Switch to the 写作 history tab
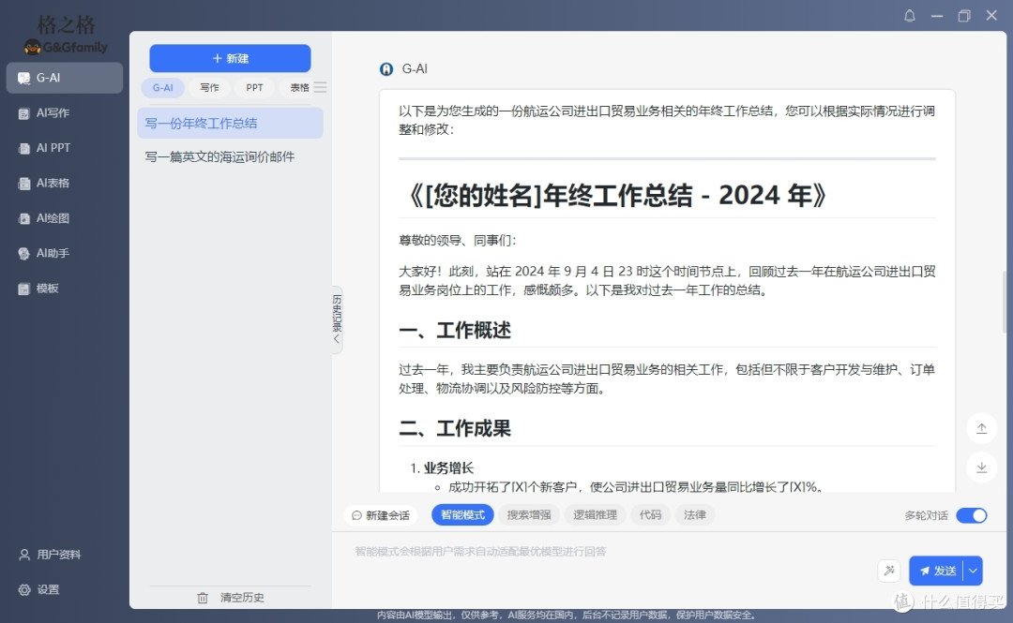Image resolution: width=1013 pixels, height=623 pixels. [x=209, y=87]
